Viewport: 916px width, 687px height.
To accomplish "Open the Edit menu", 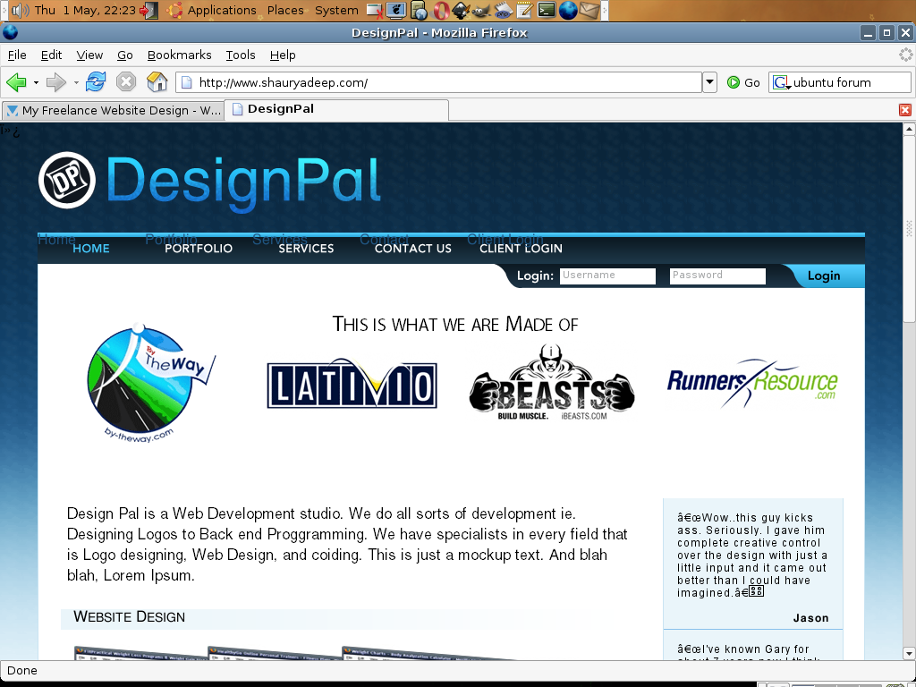I will [x=51, y=55].
